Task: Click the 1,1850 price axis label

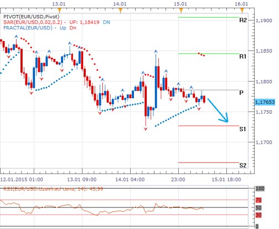Action: coord(264,51)
